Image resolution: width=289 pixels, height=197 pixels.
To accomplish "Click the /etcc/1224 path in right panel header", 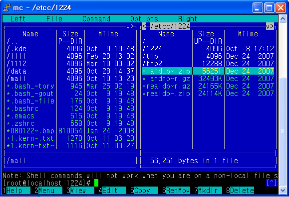I will pos(170,26).
